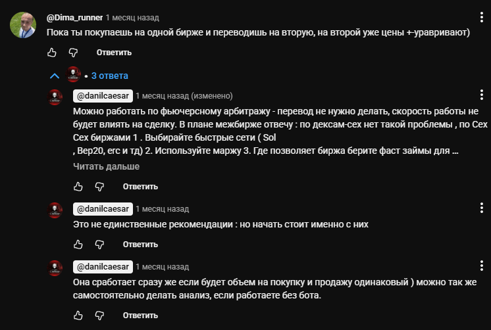The image size is (491, 330).
Task: Dislike the reply about 'не единственные рекомендации'
Action: (x=99, y=245)
